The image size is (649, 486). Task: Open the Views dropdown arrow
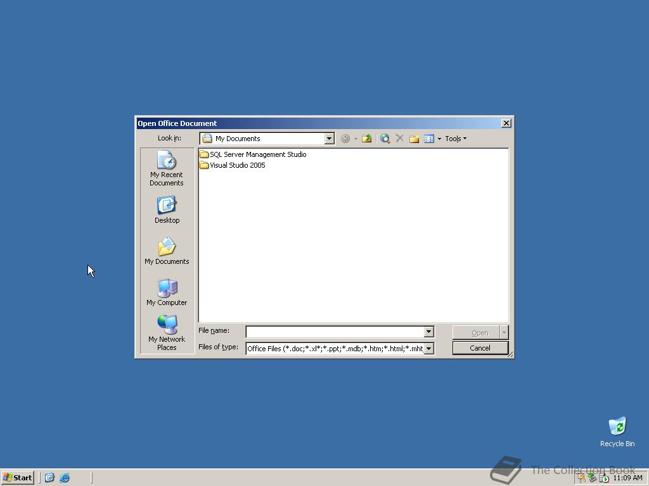coord(439,139)
